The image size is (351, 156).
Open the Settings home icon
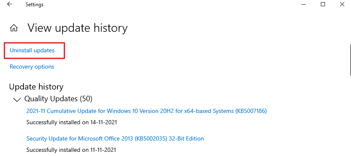point(14,28)
